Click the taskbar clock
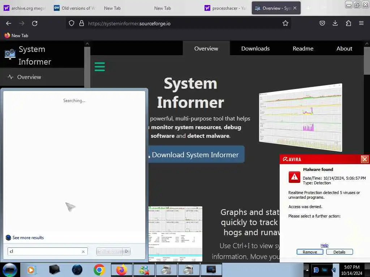 pos(352,270)
